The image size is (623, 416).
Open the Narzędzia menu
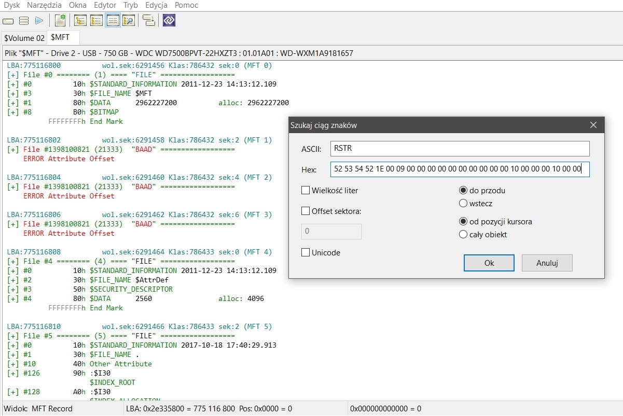click(44, 5)
